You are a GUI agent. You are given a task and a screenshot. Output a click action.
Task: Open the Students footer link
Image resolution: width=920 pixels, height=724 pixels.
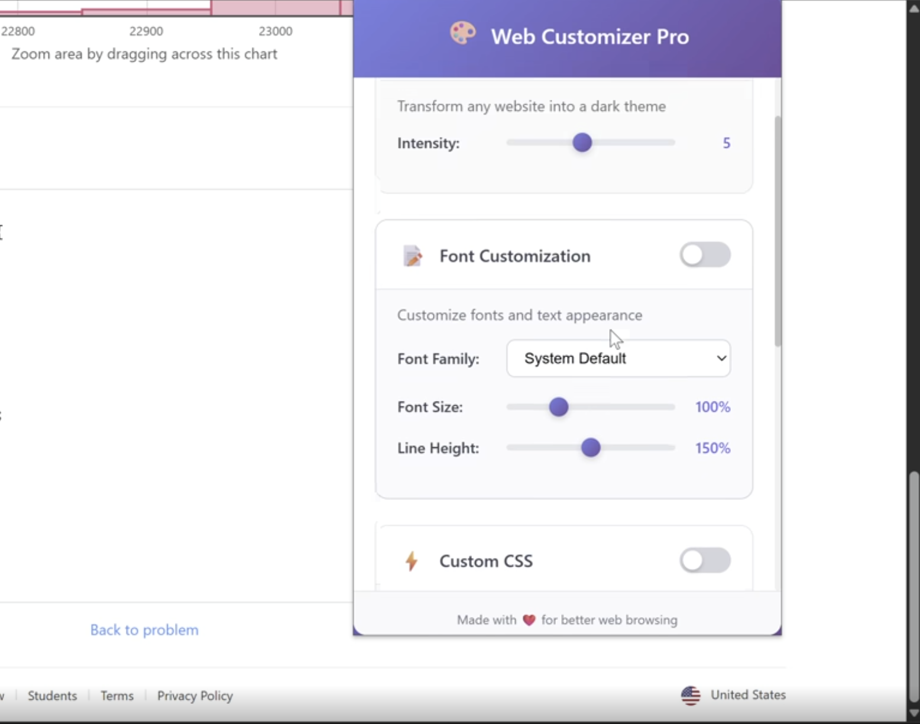click(53, 696)
